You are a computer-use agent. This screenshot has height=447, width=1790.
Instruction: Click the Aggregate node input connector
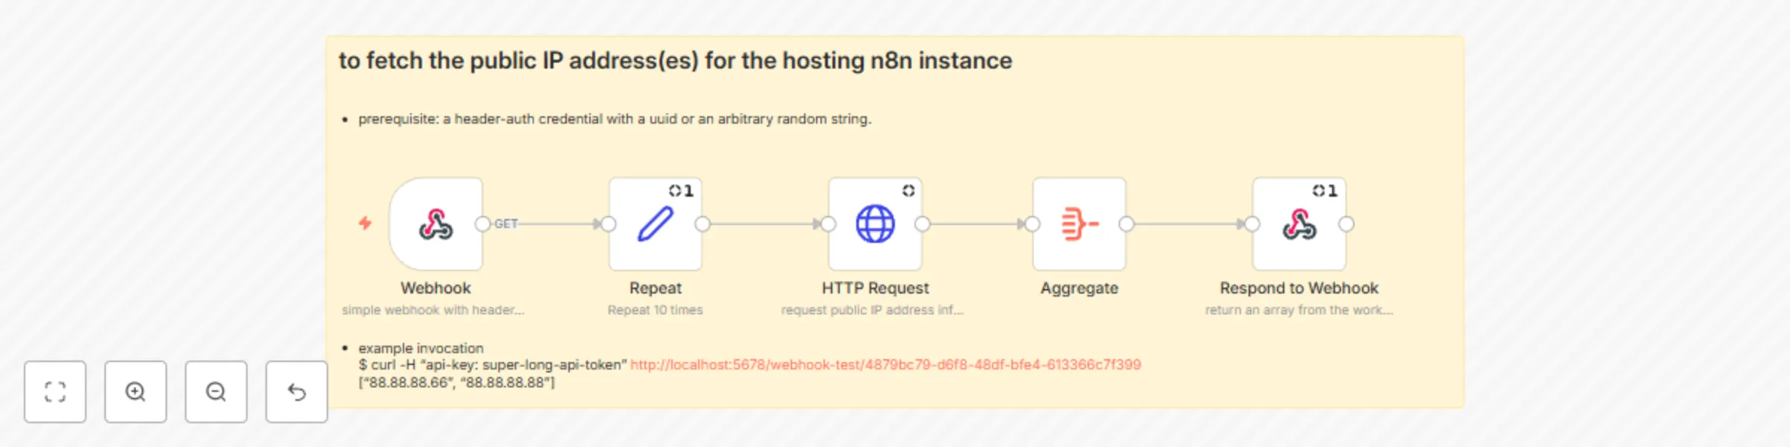click(x=1032, y=223)
